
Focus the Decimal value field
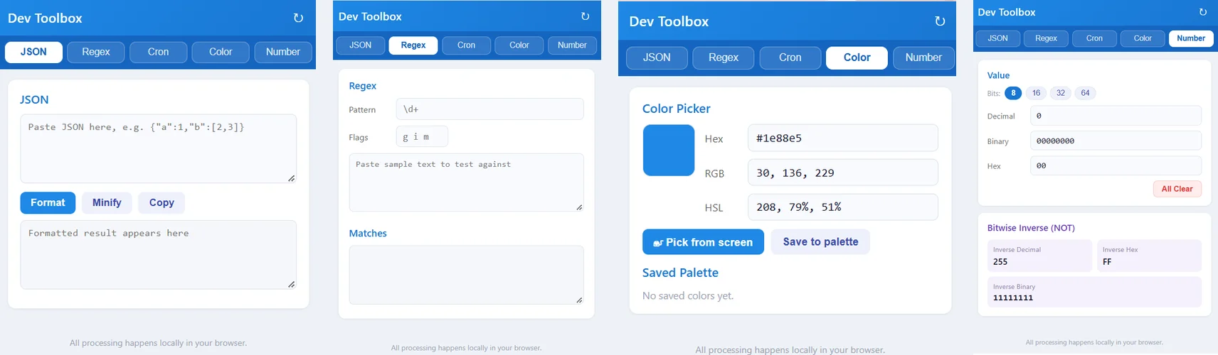coord(1116,116)
